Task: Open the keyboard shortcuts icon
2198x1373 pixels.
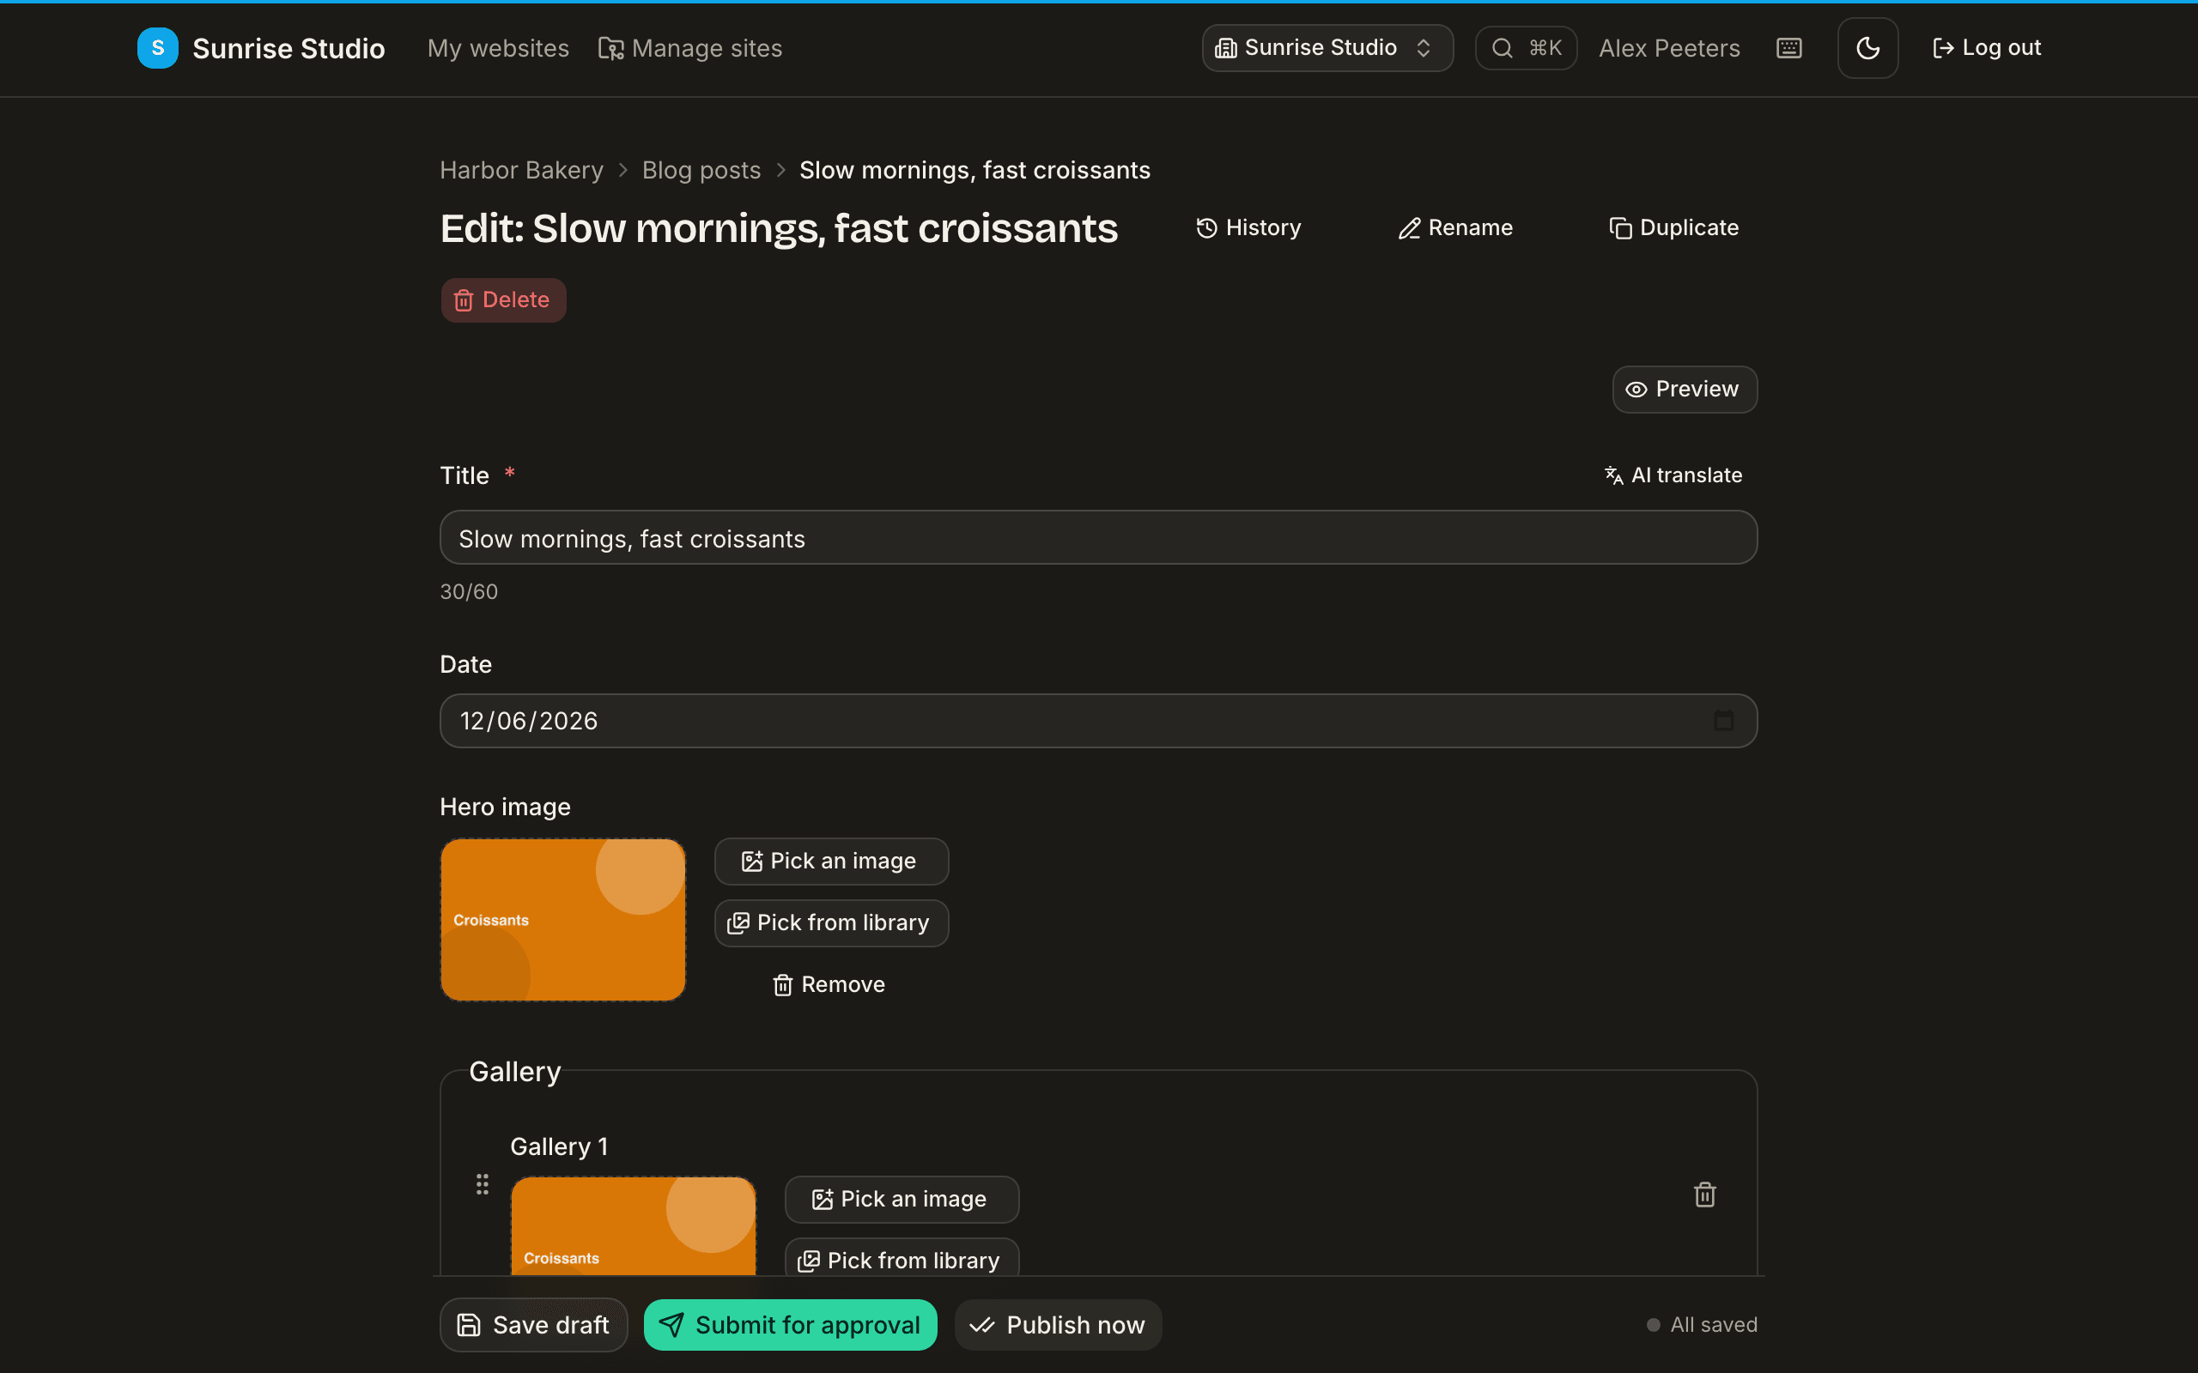Action: pos(1788,48)
